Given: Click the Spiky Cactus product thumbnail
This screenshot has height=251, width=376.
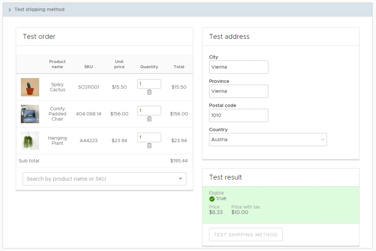Looking at the screenshot, I should tap(30, 87).
